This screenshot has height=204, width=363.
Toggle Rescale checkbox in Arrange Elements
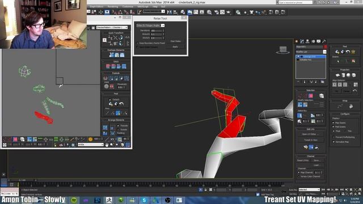119,126
